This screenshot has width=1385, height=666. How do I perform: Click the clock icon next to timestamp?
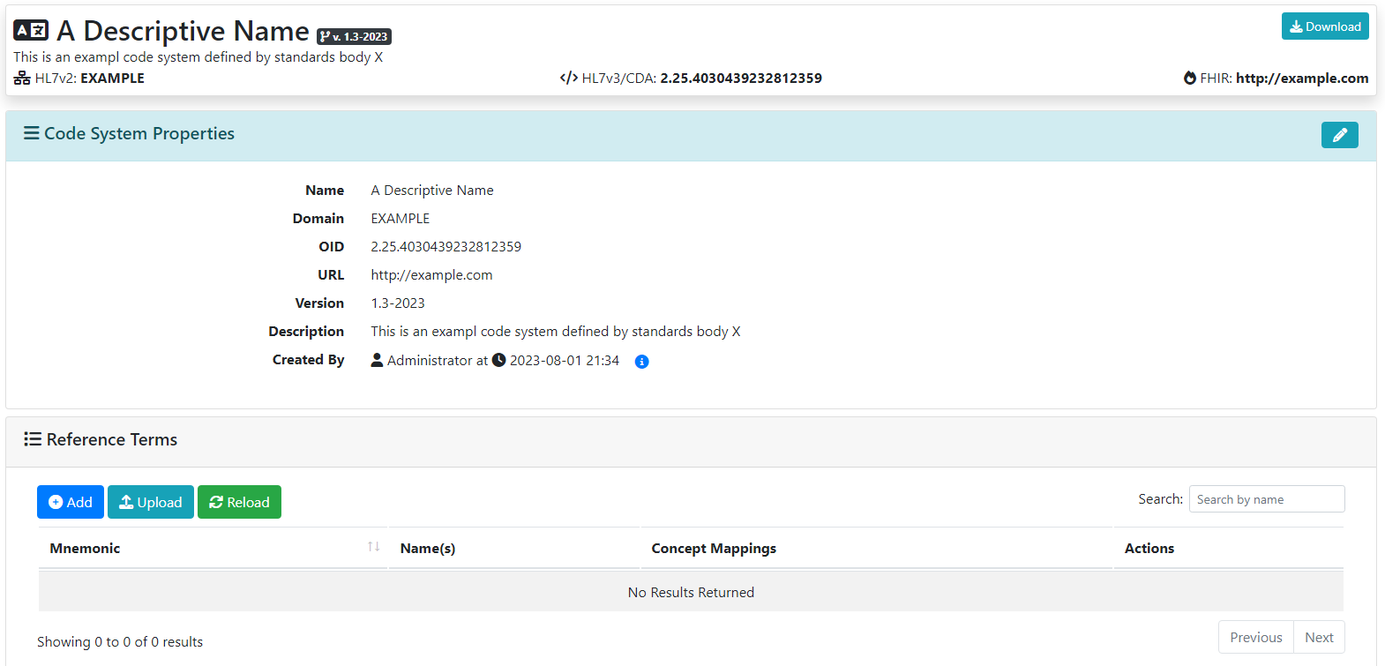click(x=498, y=360)
